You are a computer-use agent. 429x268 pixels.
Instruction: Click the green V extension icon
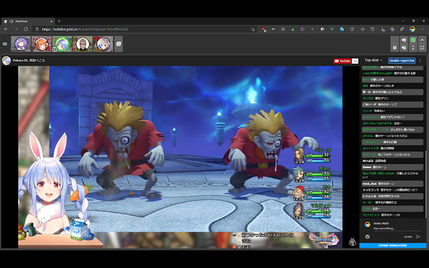[x=332, y=29]
